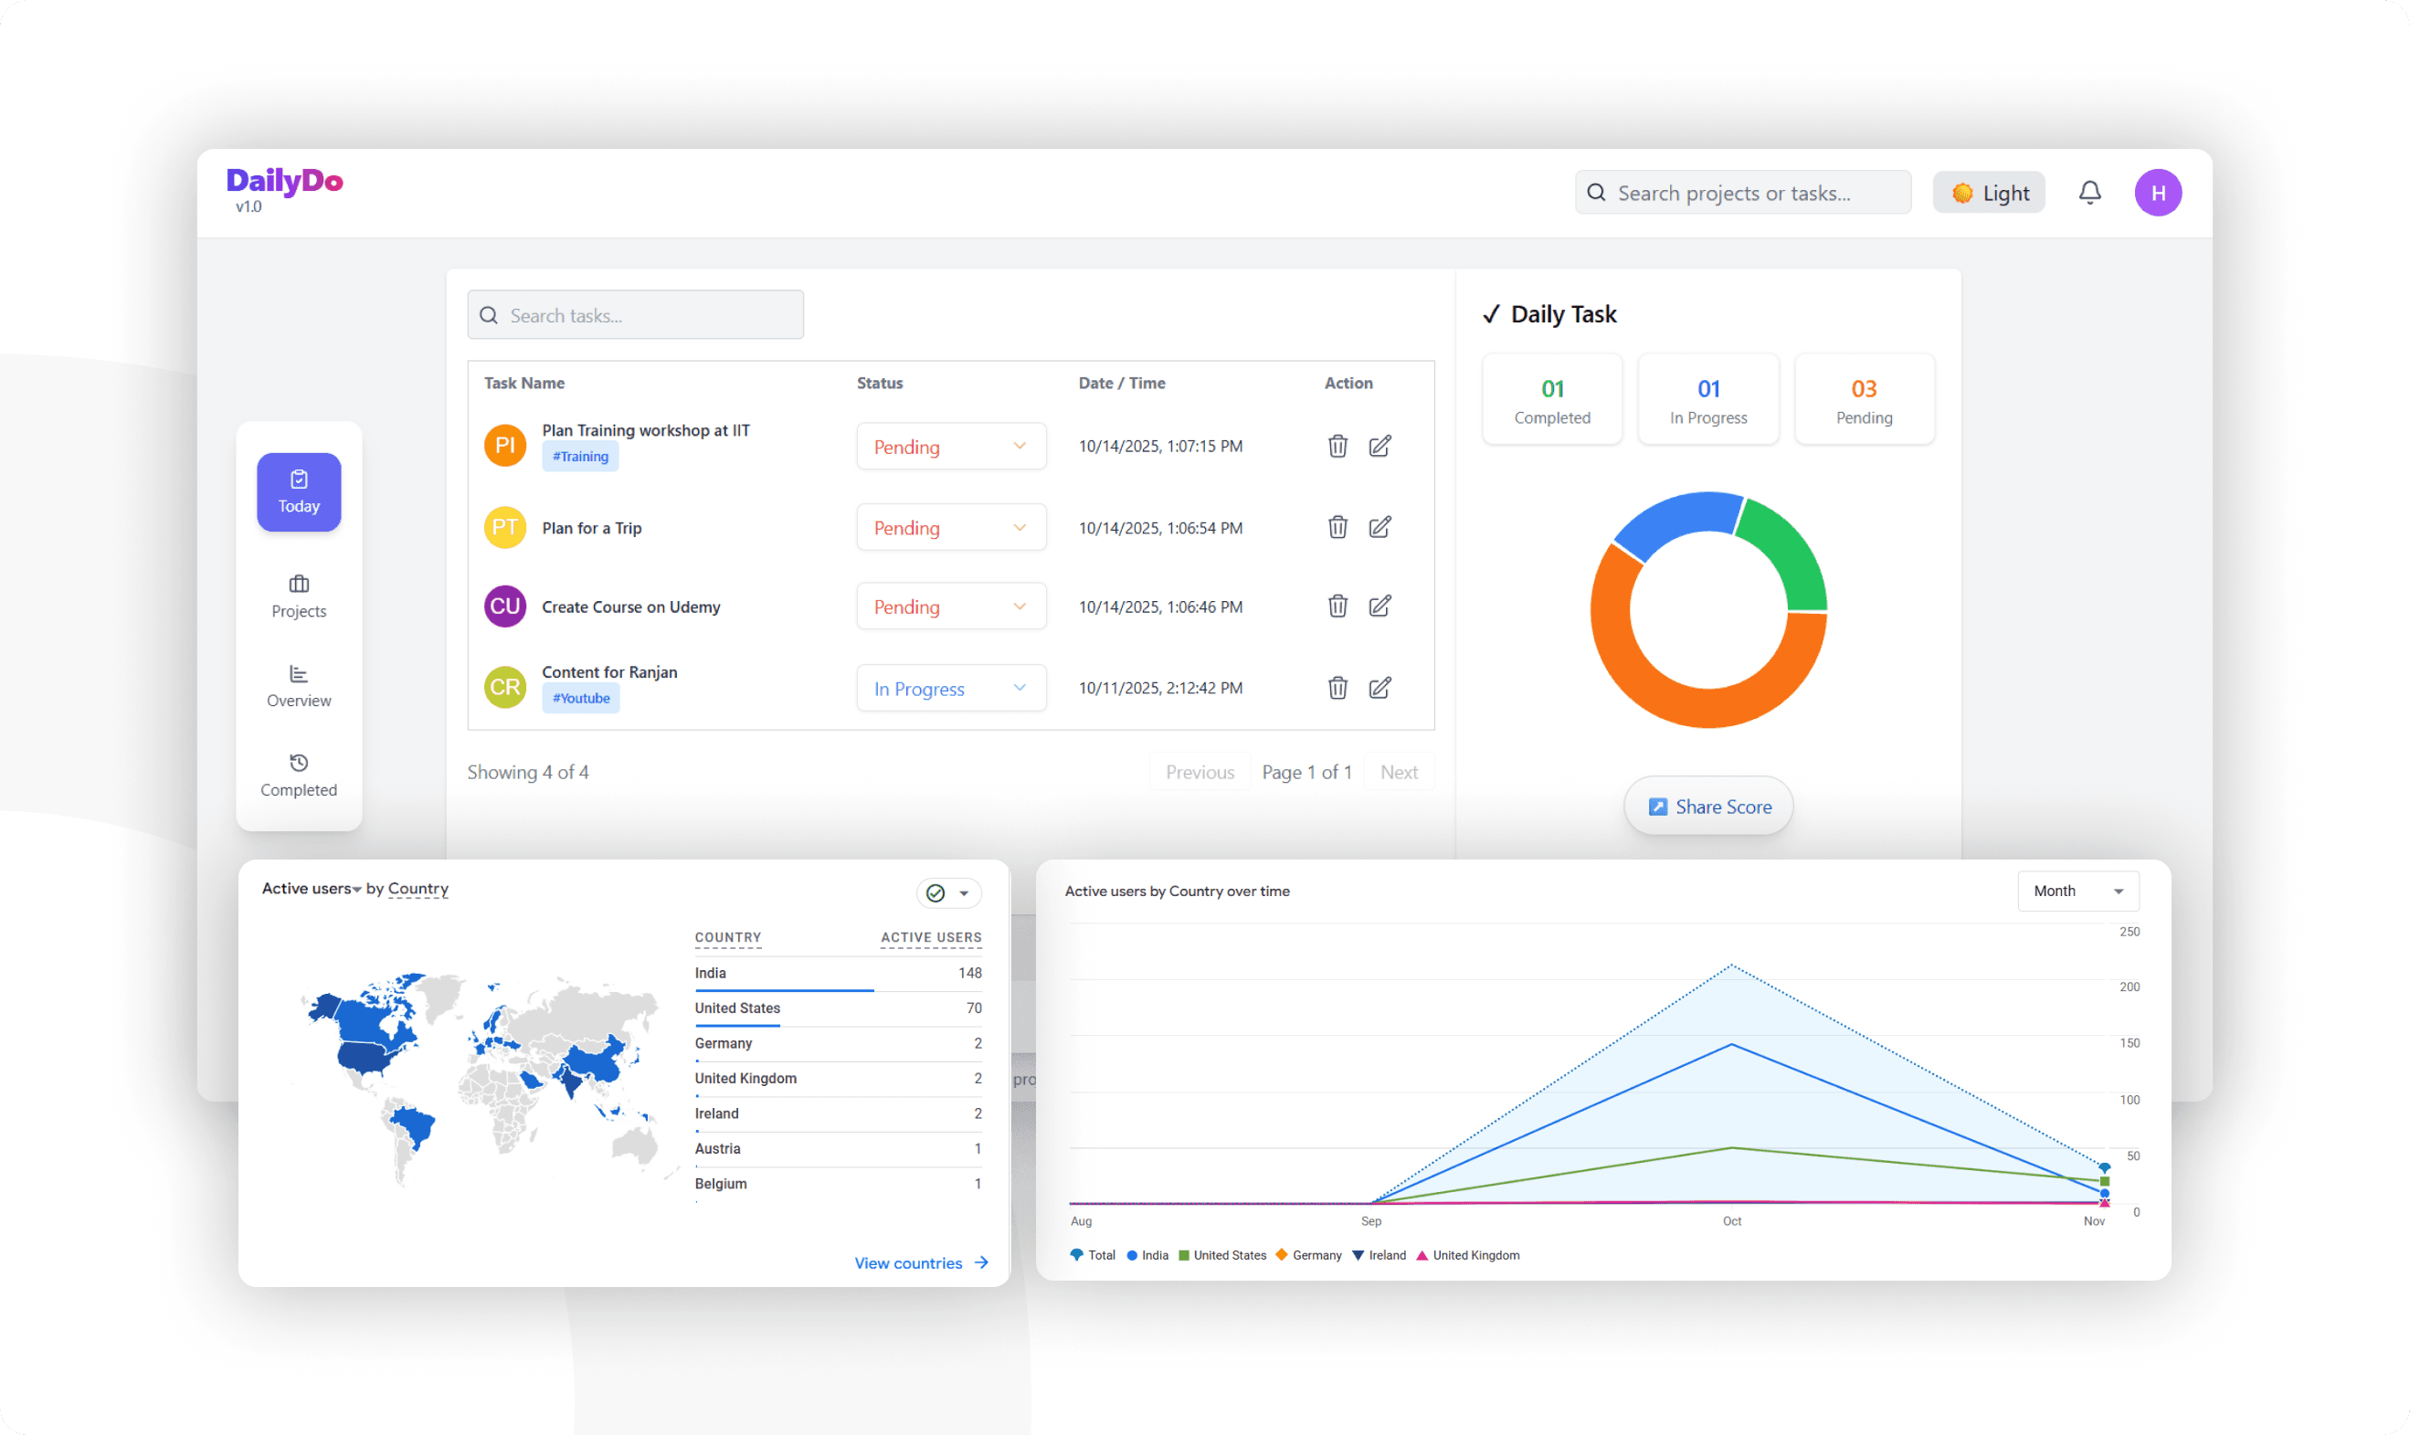The width and height of the screenshot is (2410, 1435).
Task: Open status dropdown for Plan Training workshop at IIT
Action: click(x=951, y=447)
